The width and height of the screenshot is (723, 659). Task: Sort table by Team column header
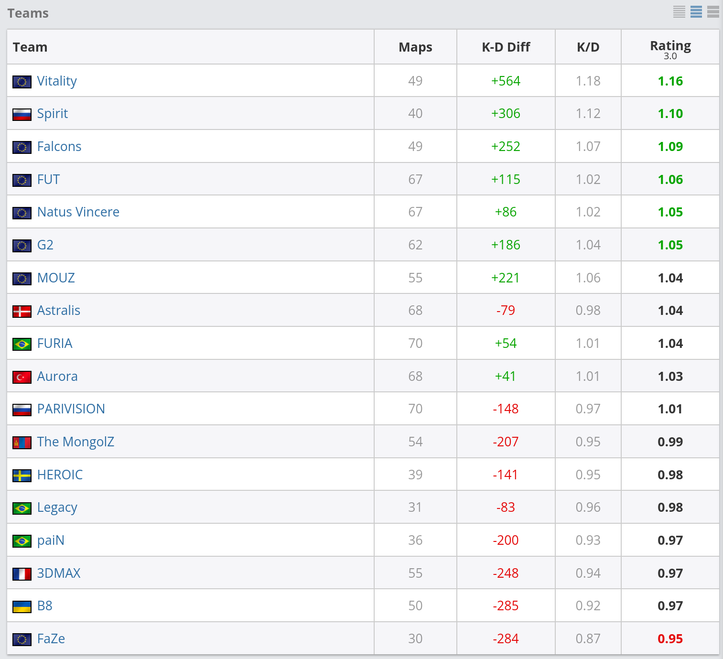[191, 47]
